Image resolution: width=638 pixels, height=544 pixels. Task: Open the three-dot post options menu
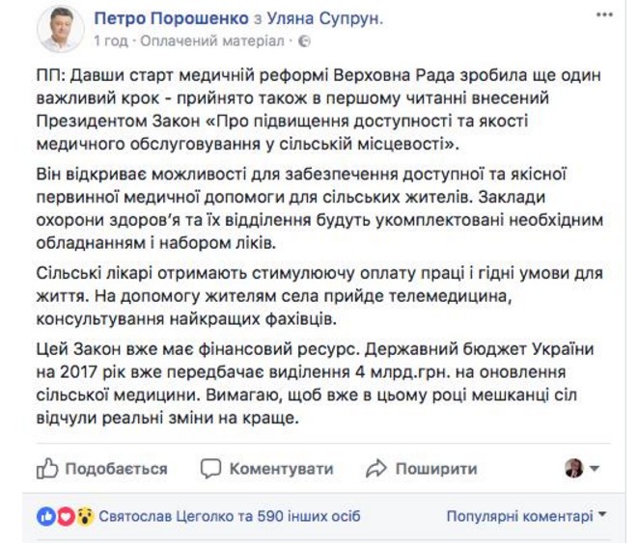pos(604,15)
